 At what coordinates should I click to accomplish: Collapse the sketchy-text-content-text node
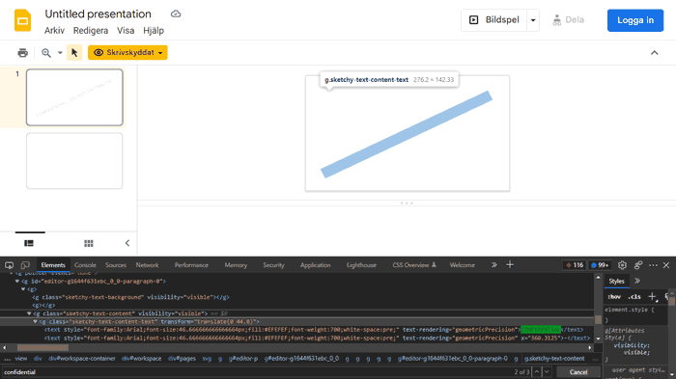coord(35,322)
